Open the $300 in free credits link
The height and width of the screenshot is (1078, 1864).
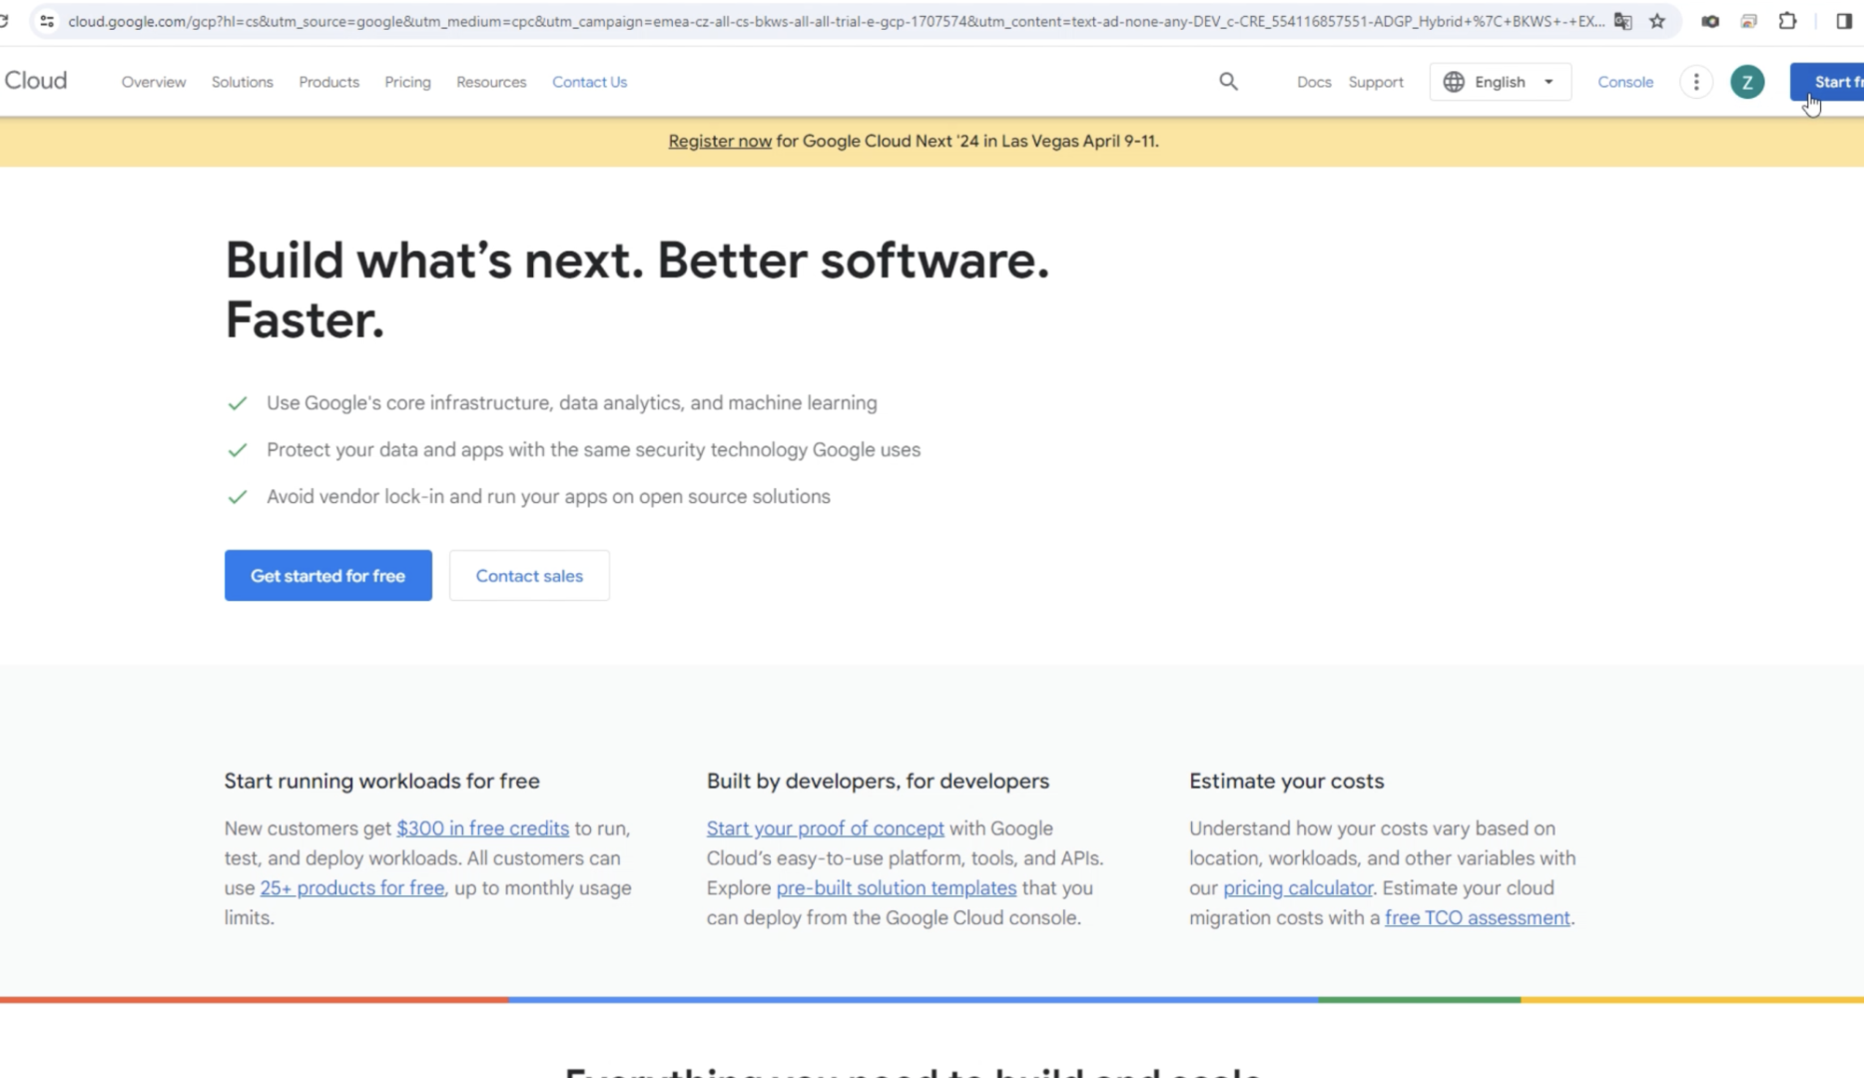pos(482,828)
